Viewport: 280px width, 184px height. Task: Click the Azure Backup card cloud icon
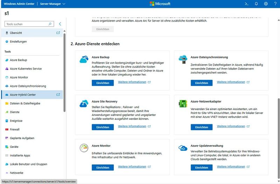click(x=84, y=59)
